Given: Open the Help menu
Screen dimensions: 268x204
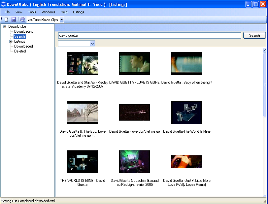Looking at the screenshot, I should click(x=64, y=12).
